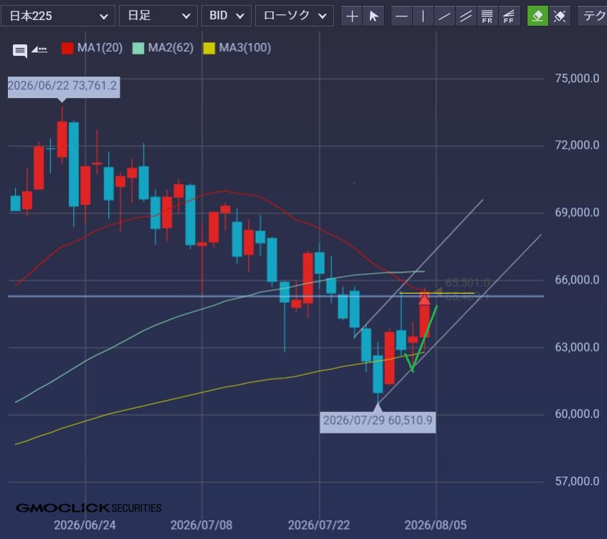Select the Fibonacci fan FF tool
Screen dimensions: 607x539
point(509,16)
